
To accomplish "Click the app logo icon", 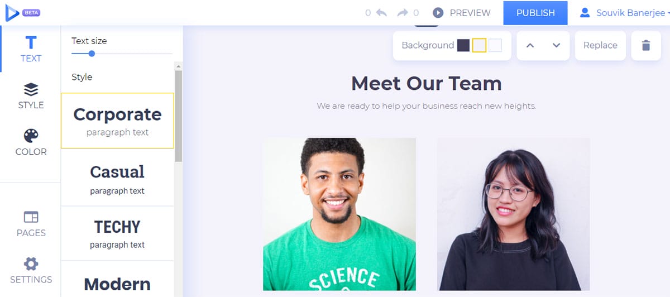I will pyautogui.click(x=12, y=12).
